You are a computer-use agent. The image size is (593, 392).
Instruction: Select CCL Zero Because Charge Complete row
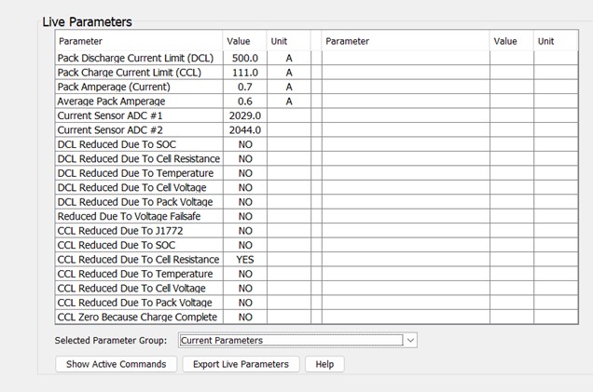pyautogui.click(x=136, y=317)
